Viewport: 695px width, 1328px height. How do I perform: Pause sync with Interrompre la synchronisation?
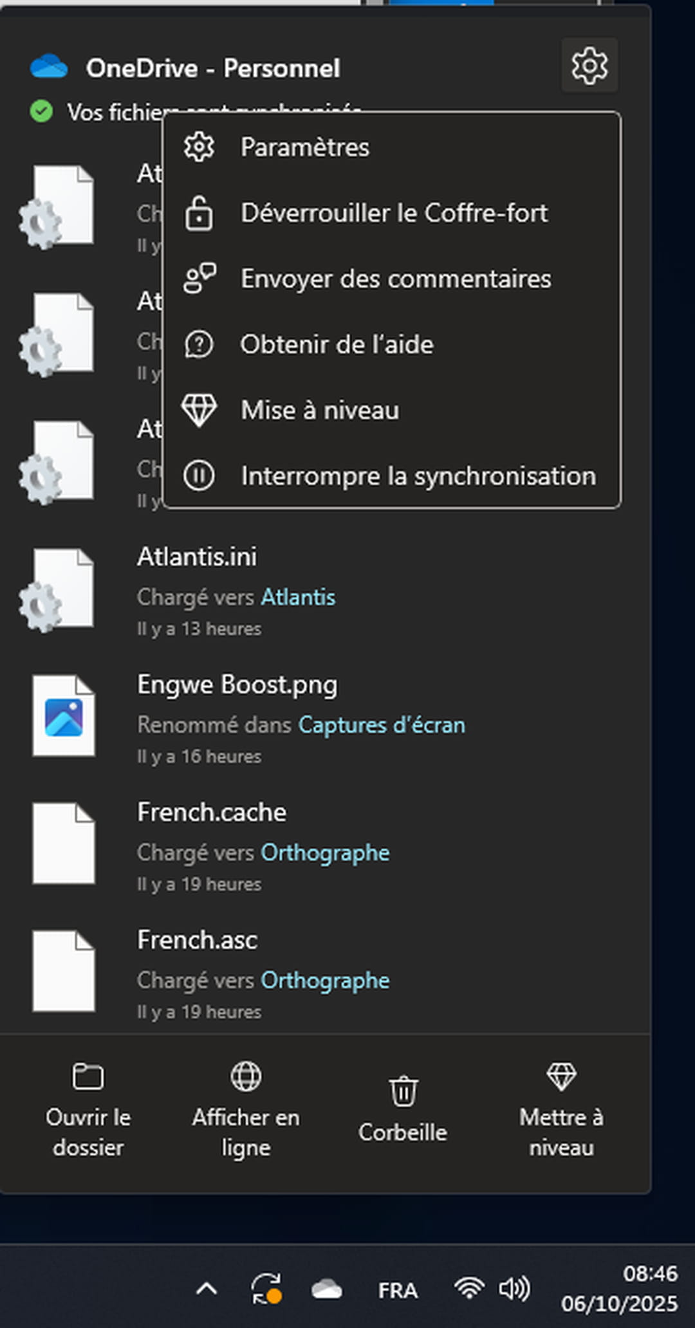point(418,477)
